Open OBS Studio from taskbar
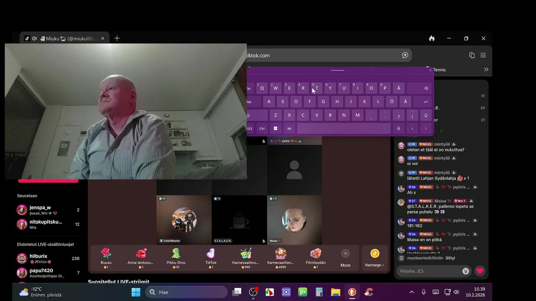This screenshot has height=301, width=536. [253, 292]
